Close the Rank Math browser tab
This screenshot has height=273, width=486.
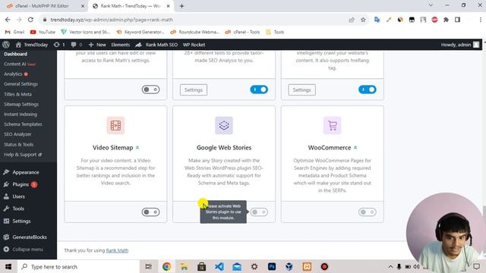[x=169, y=6]
